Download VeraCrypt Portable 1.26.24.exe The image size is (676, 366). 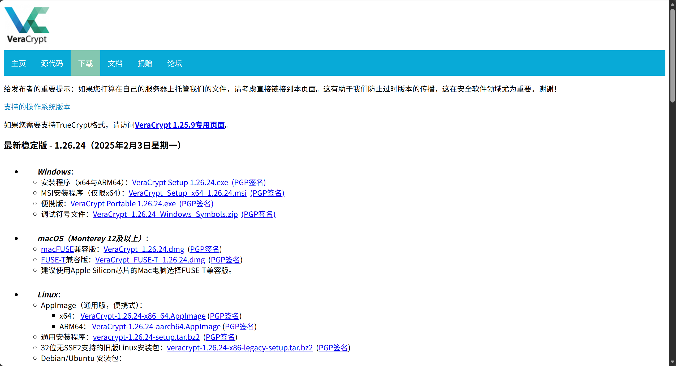[123, 204]
